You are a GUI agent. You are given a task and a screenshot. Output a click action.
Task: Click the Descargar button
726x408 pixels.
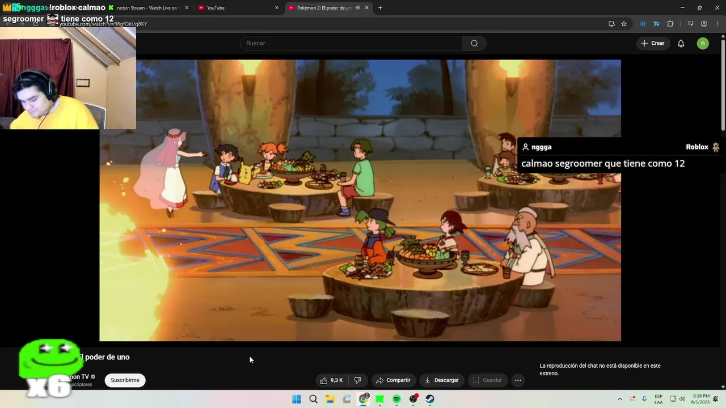pos(441,380)
